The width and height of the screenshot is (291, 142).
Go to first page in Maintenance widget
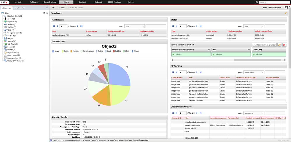point(54,26)
